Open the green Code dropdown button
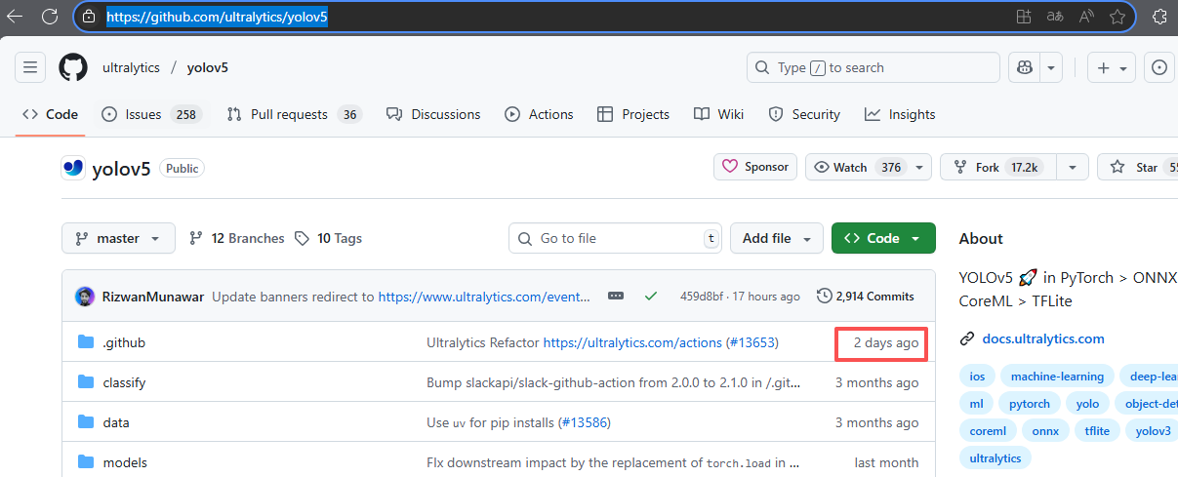This screenshot has height=477, width=1178. [x=883, y=238]
